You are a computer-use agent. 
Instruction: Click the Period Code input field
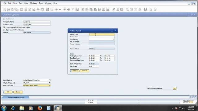[102, 34]
